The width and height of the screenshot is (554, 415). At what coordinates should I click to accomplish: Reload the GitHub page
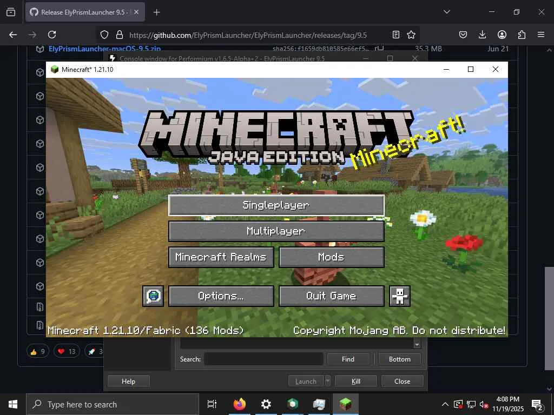click(52, 35)
